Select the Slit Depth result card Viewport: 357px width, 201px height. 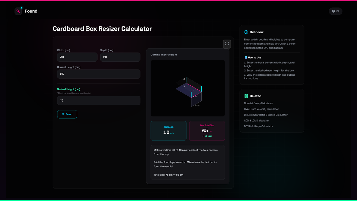168,131
